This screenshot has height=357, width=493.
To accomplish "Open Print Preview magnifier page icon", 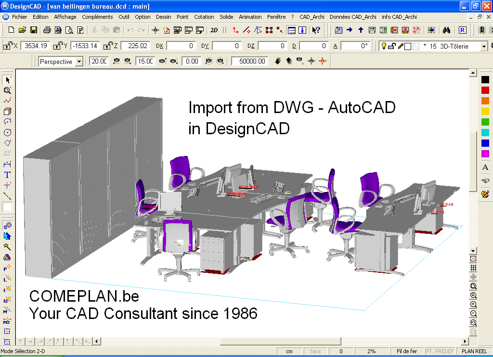I will (69, 30).
